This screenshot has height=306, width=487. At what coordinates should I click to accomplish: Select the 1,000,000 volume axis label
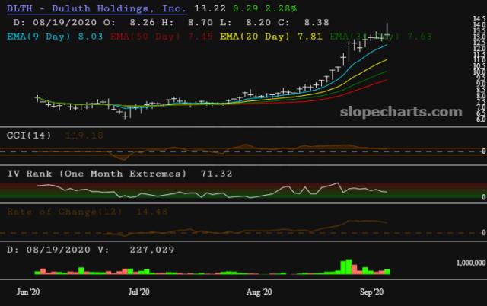[471, 263]
